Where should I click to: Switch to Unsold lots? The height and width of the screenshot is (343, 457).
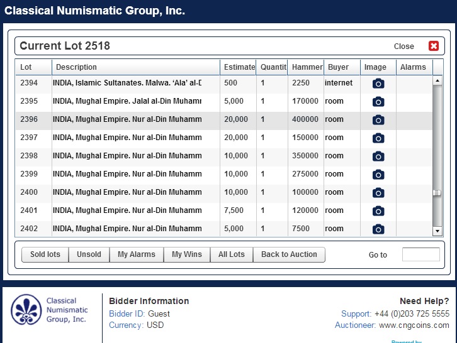point(89,254)
